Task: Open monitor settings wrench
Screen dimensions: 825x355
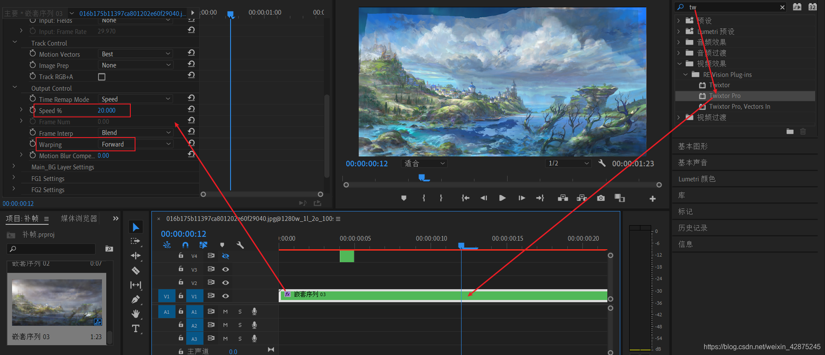Action: click(602, 163)
